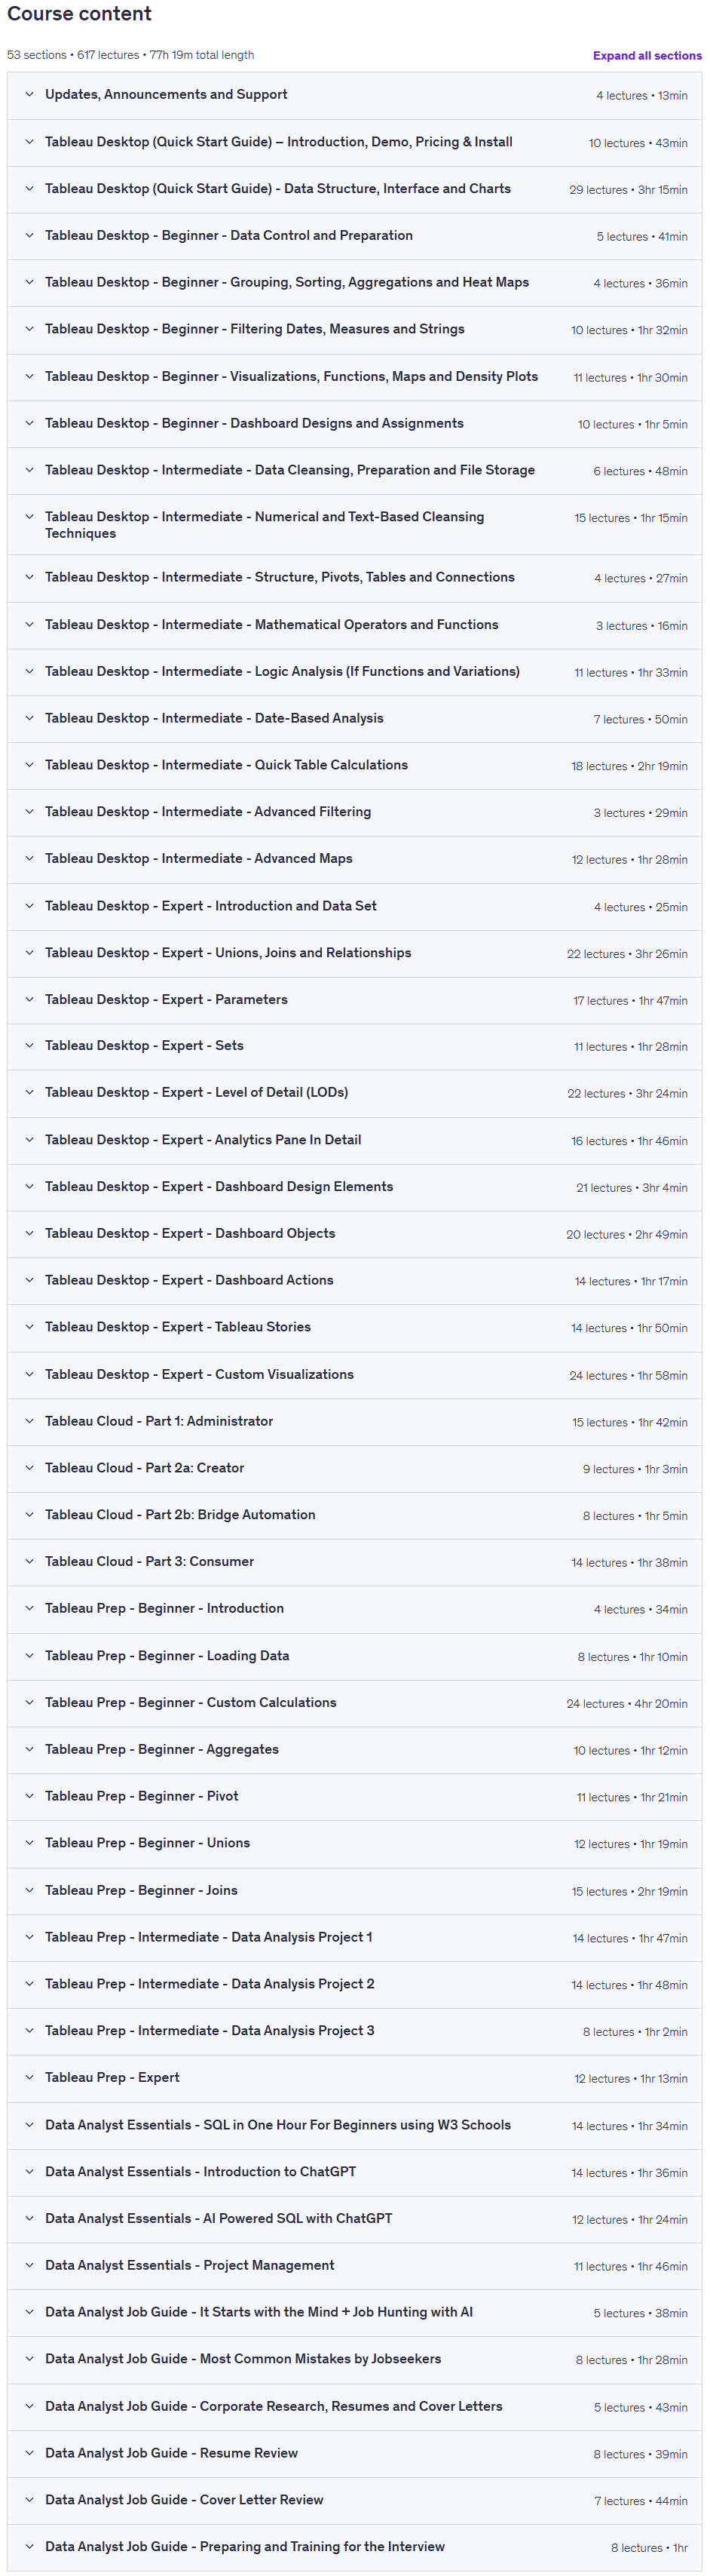Expand chevron for Expert - Level of Detail (LODs)
The height and width of the screenshot is (2576, 710).
click(x=29, y=1092)
